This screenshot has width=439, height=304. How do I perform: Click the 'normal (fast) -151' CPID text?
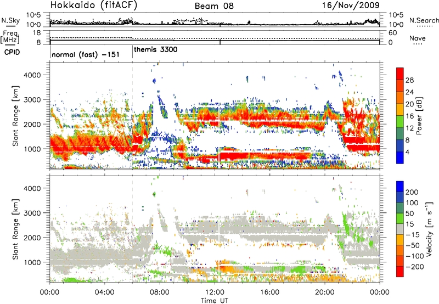(x=86, y=54)
